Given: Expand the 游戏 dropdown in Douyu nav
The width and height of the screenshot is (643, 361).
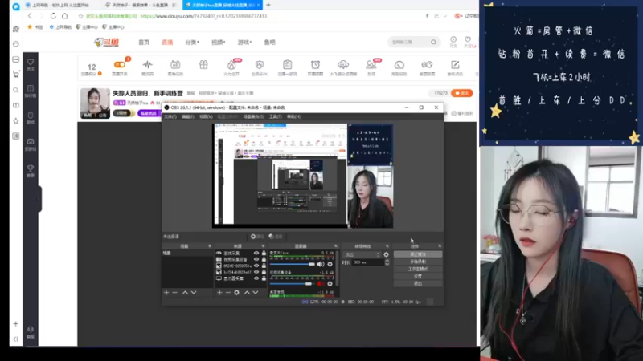Looking at the screenshot, I should 244,43.
